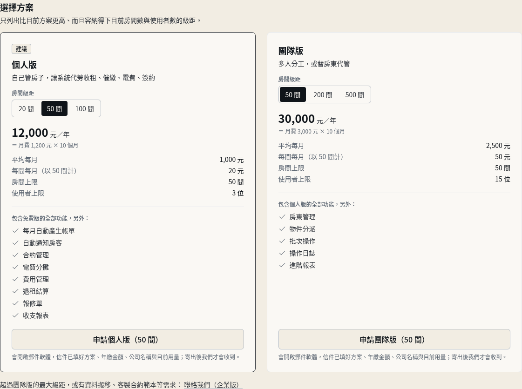Click the 20 元 per-room value

236,171
